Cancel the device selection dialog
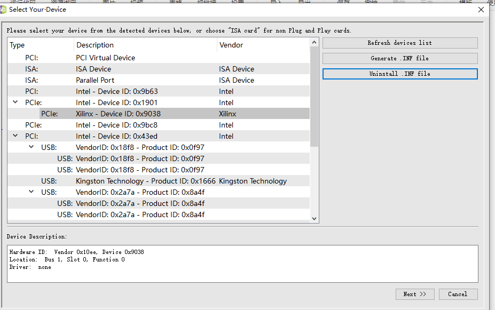 (x=458, y=294)
